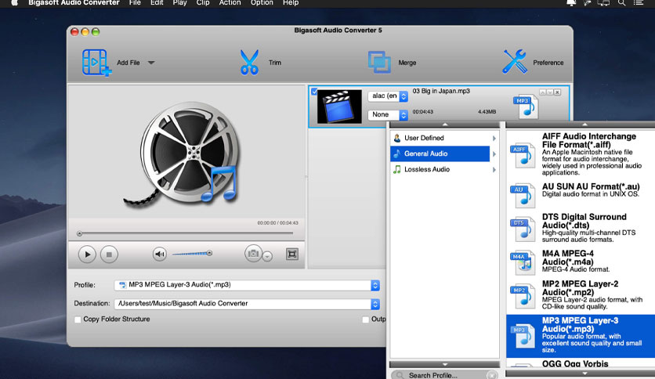The image size is (655, 379).
Task: Click the MP3 output format icon on file row
Action: [x=526, y=106]
